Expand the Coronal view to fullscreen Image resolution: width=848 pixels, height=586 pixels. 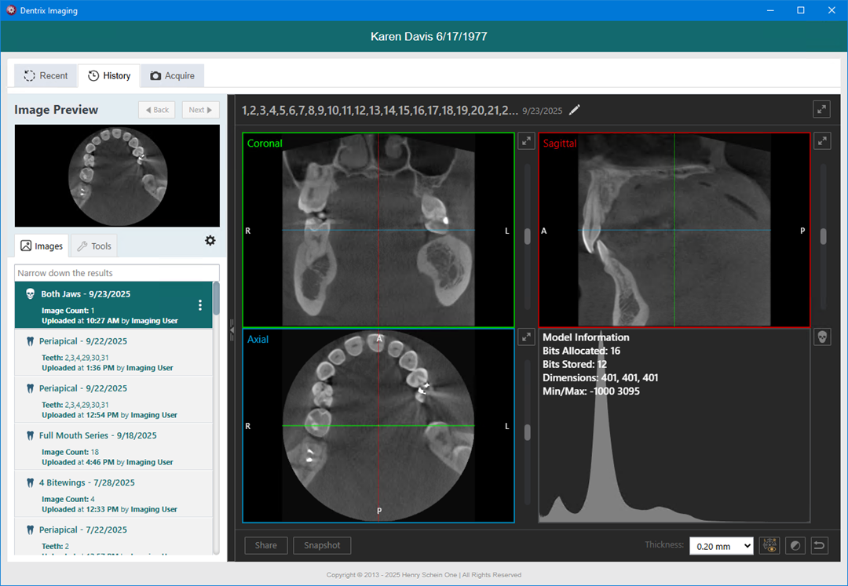(526, 141)
